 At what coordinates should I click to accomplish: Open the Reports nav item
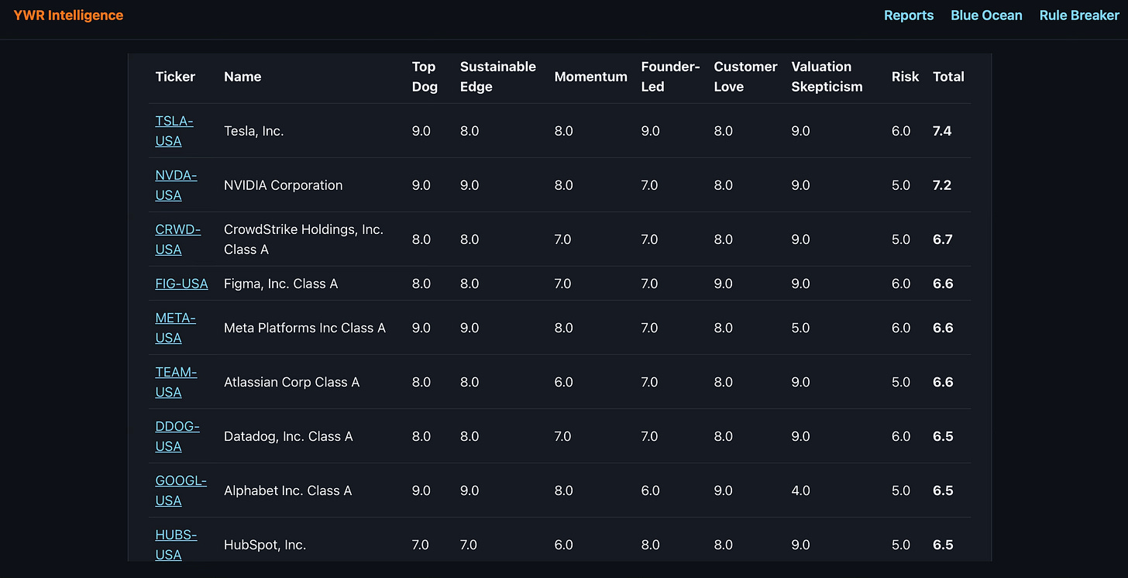pyautogui.click(x=909, y=15)
